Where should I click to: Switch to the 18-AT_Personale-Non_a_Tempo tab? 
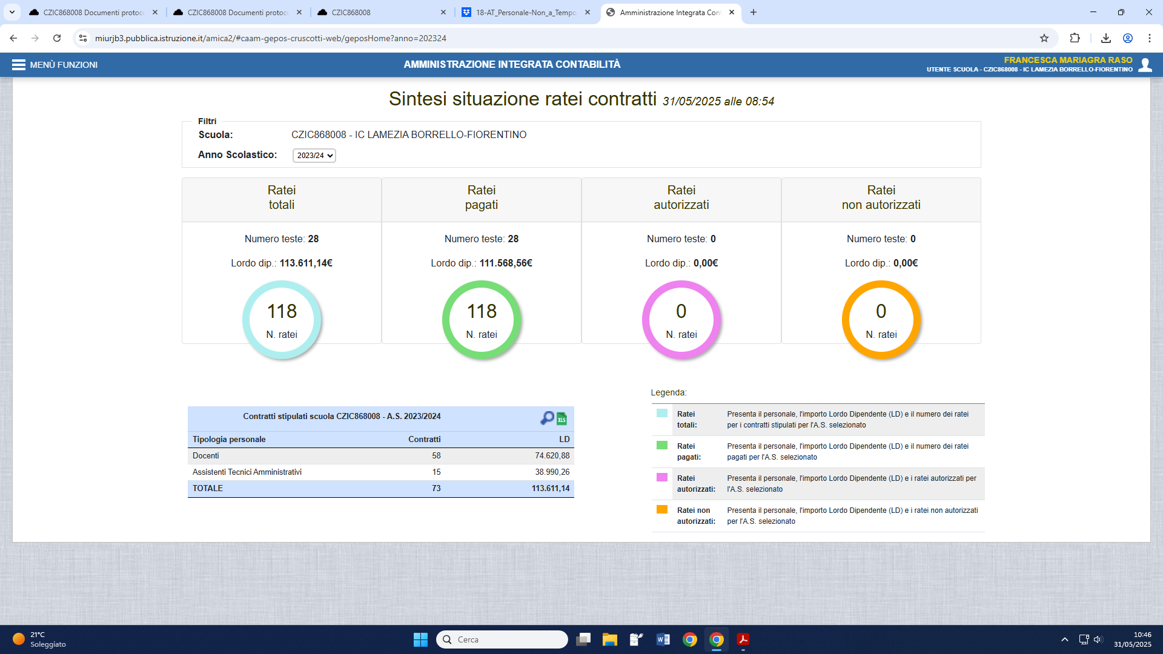point(525,12)
